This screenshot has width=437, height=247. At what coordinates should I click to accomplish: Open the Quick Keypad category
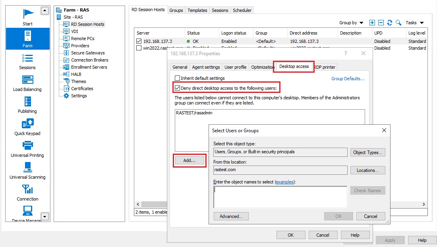coord(27,127)
